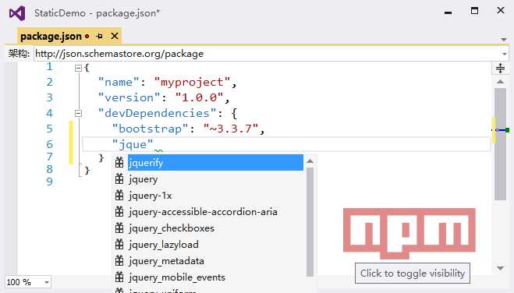
Task: Click line number 9 in the margin
Action: 49,182
